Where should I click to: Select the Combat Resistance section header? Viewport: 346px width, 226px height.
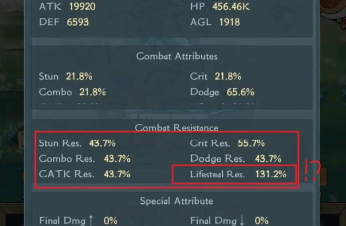[x=177, y=128]
